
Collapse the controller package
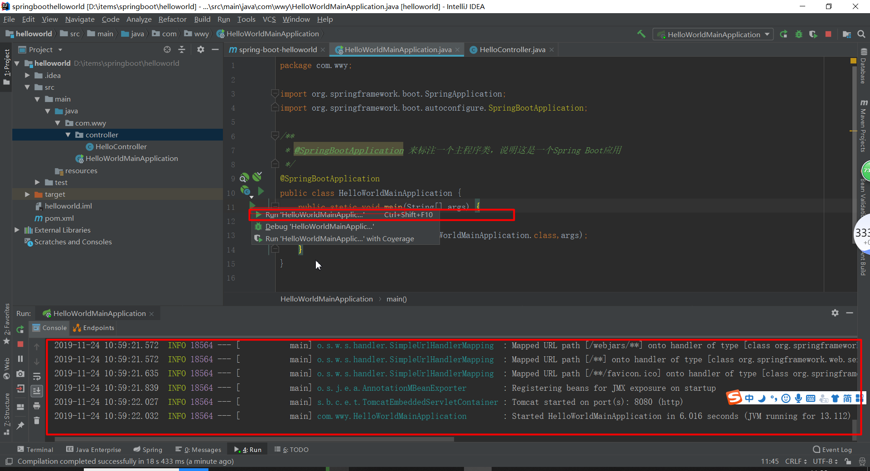(68, 135)
